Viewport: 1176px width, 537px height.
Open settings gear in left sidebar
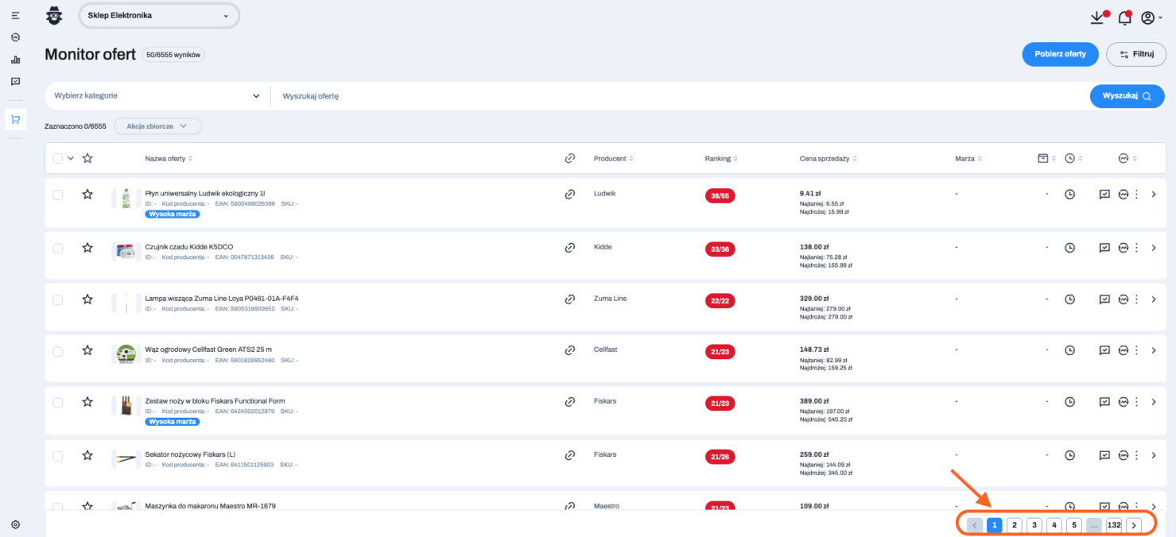[15, 524]
